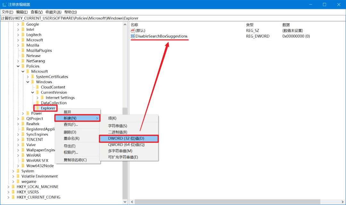Open the 查看(V) menu

[x=36, y=12]
